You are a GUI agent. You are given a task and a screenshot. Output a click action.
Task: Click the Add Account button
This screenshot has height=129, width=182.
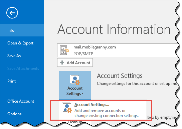(x=75, y=62)
